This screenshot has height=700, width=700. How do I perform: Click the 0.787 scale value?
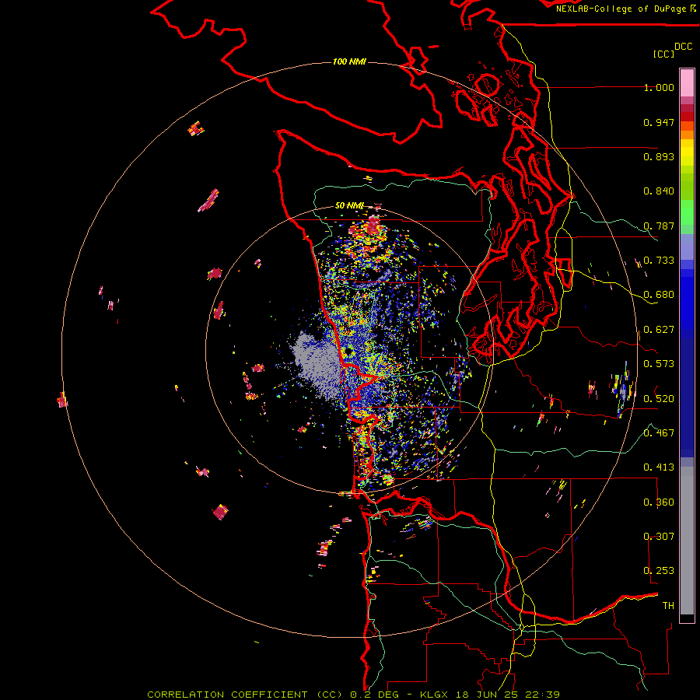click(659, 226)
